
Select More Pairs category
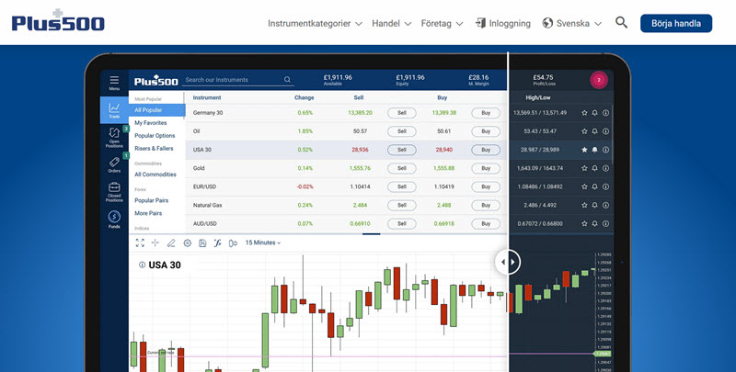(148, 213)
